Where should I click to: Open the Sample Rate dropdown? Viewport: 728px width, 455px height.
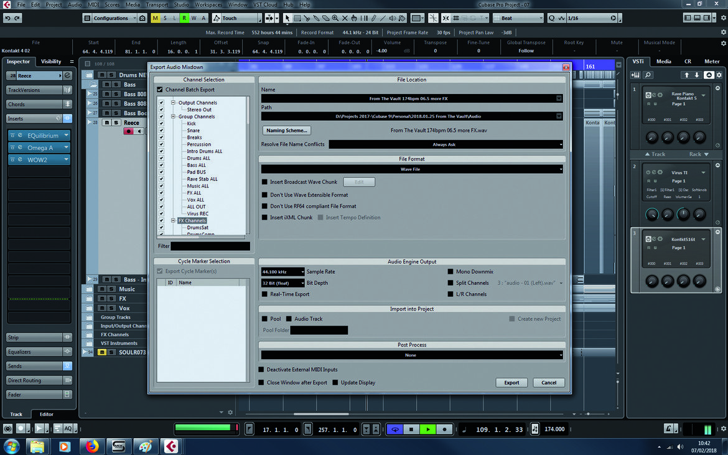[x=282, y=271]
